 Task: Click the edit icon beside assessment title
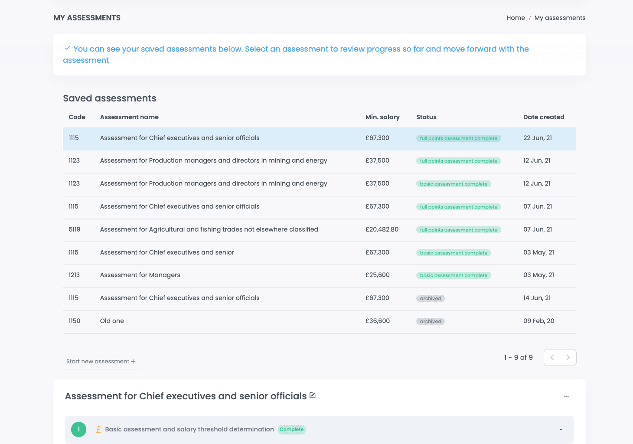pos(313,395)
